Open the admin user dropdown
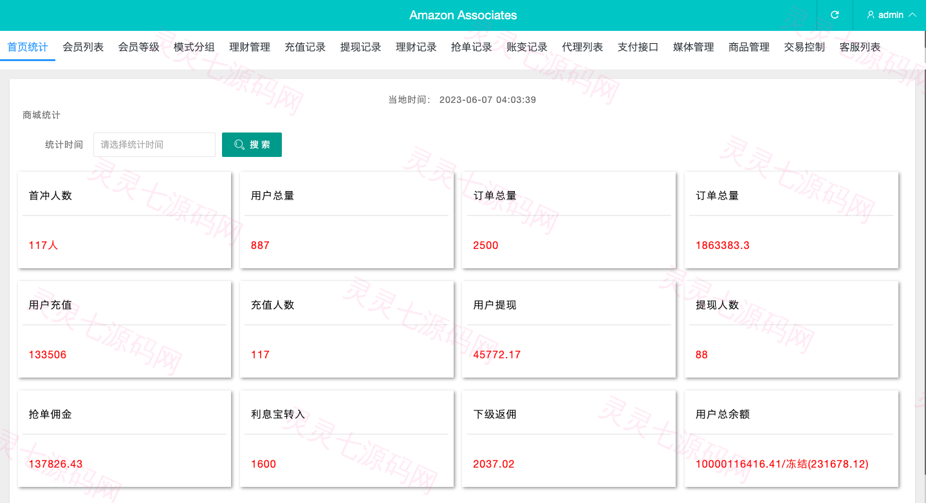The height and width of the screenshot is (503, 926). pos(891,15)
